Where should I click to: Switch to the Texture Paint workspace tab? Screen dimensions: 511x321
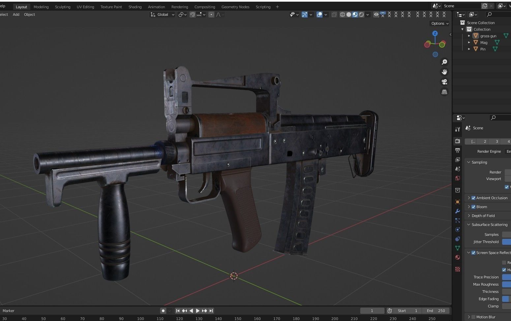(111, 7)
